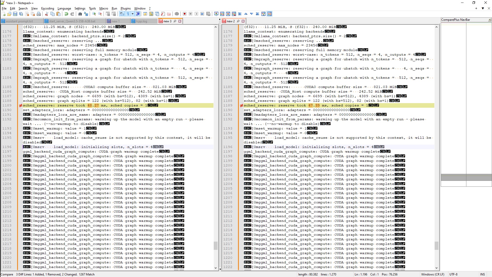Image resolution: width=492 pixels, height=277 pixels.
Task: Click UTF-8 encoding in status bar
Action: click(453, 274)
